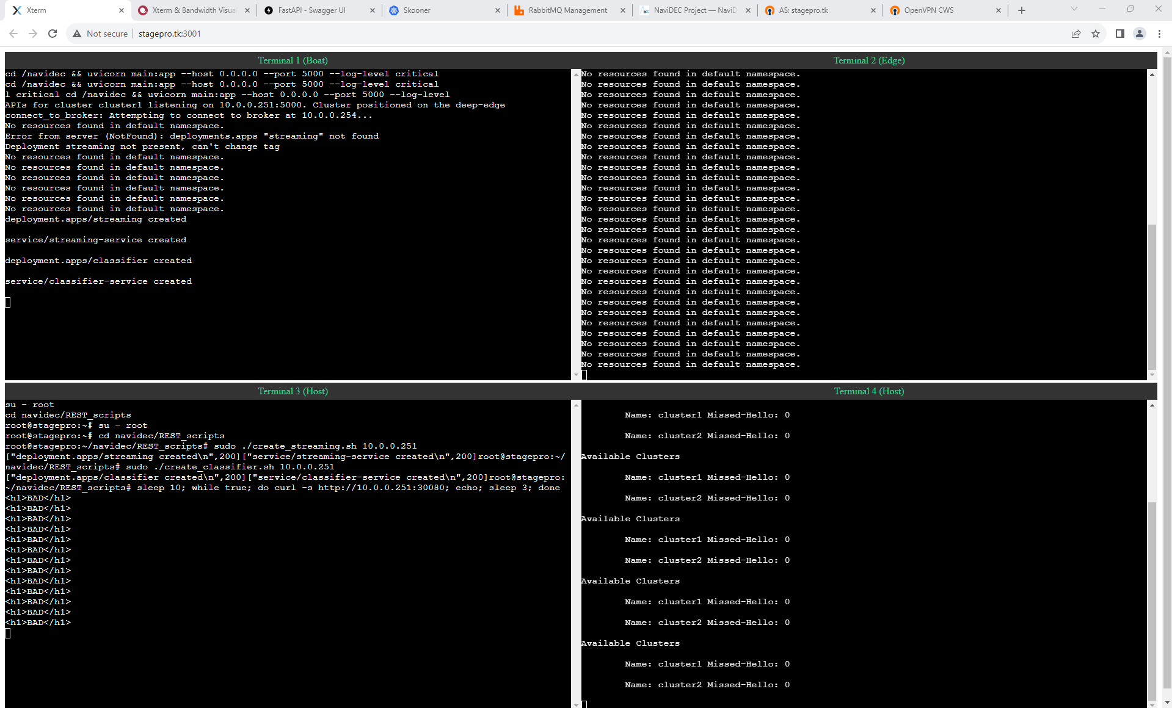
Task: Click Terminal 2 scrollbar thumb
Action: pos(1152,296)
